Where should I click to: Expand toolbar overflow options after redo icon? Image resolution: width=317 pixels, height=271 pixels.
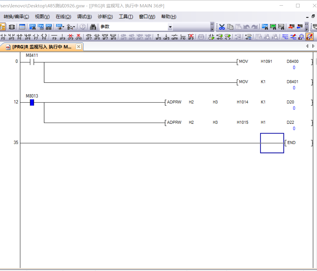point(307,27)
